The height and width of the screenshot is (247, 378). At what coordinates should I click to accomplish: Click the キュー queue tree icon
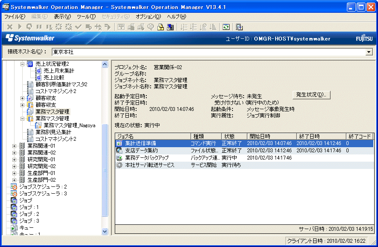14,227
